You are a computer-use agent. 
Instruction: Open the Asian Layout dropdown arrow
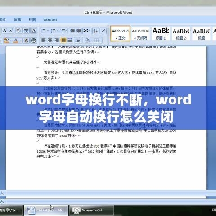tap(90, 31)
